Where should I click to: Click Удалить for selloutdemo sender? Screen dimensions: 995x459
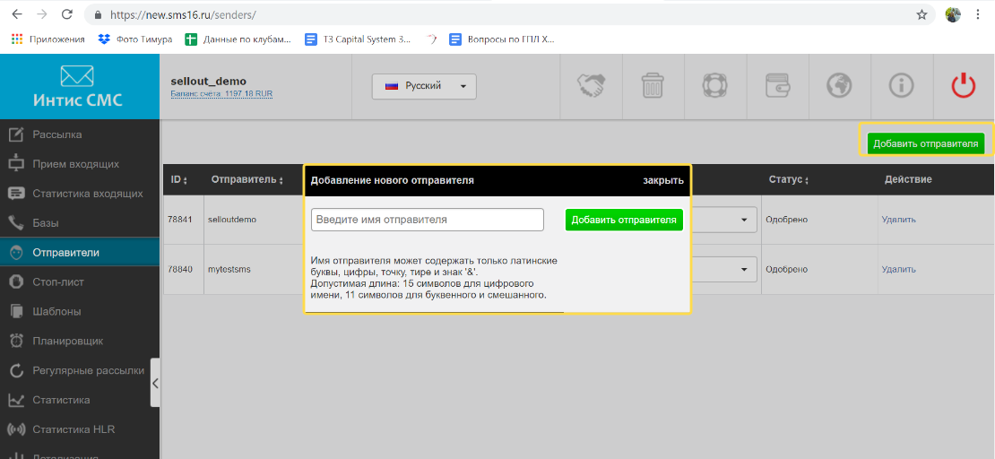click(x=898, y=220)
